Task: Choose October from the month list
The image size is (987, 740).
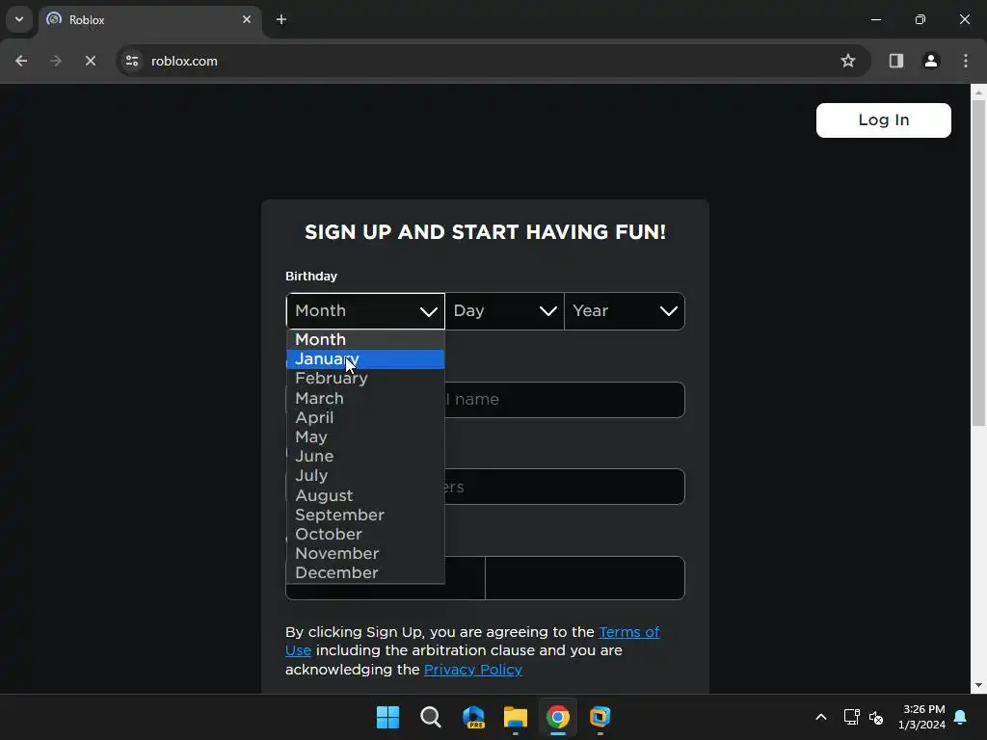Action: 365,534
